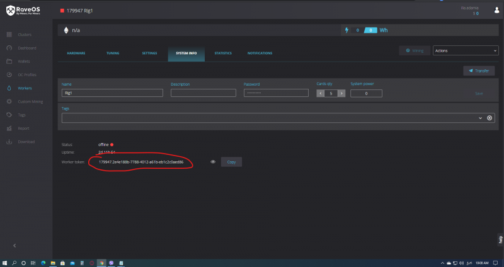This screenshot has height=267, width=504.
Task: Open the Report section
Action: pos(23,128)
